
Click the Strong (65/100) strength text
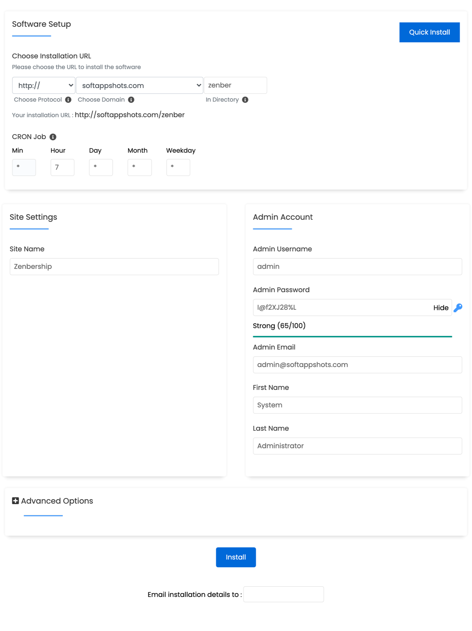point(279,326)
